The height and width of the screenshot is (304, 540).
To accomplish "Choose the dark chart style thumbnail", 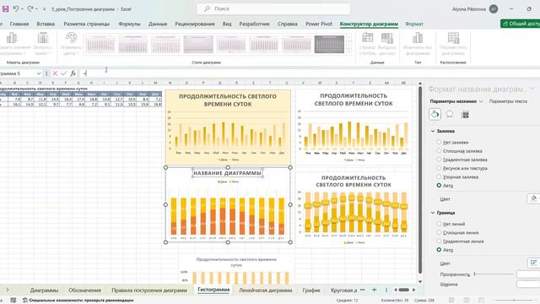I will [x=329, y=44].
